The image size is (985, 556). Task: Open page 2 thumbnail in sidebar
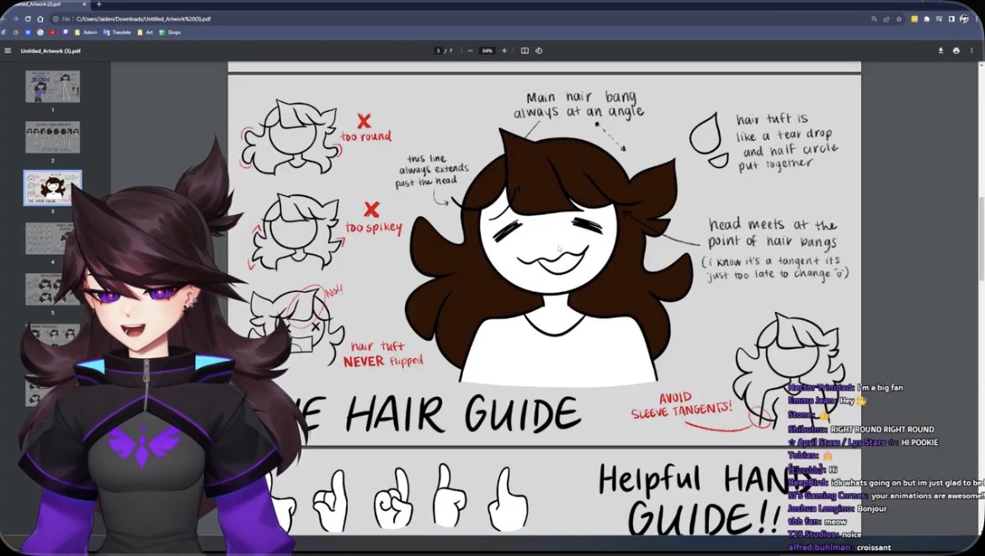(x=52, y=137)
